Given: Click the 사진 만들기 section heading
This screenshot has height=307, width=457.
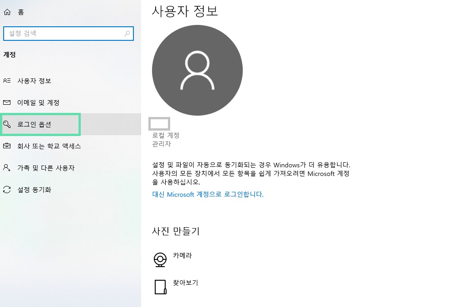Looking at the screenshot, I should pos(176,231).
